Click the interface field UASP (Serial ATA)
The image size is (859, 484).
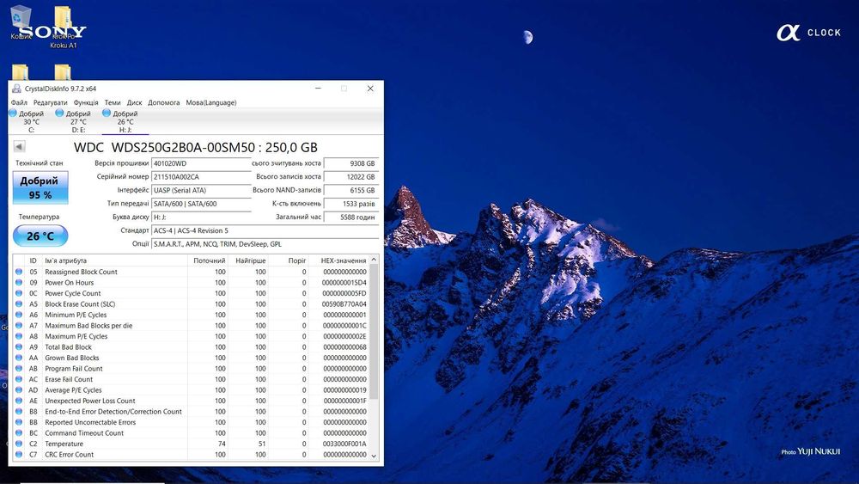[200, 190]
